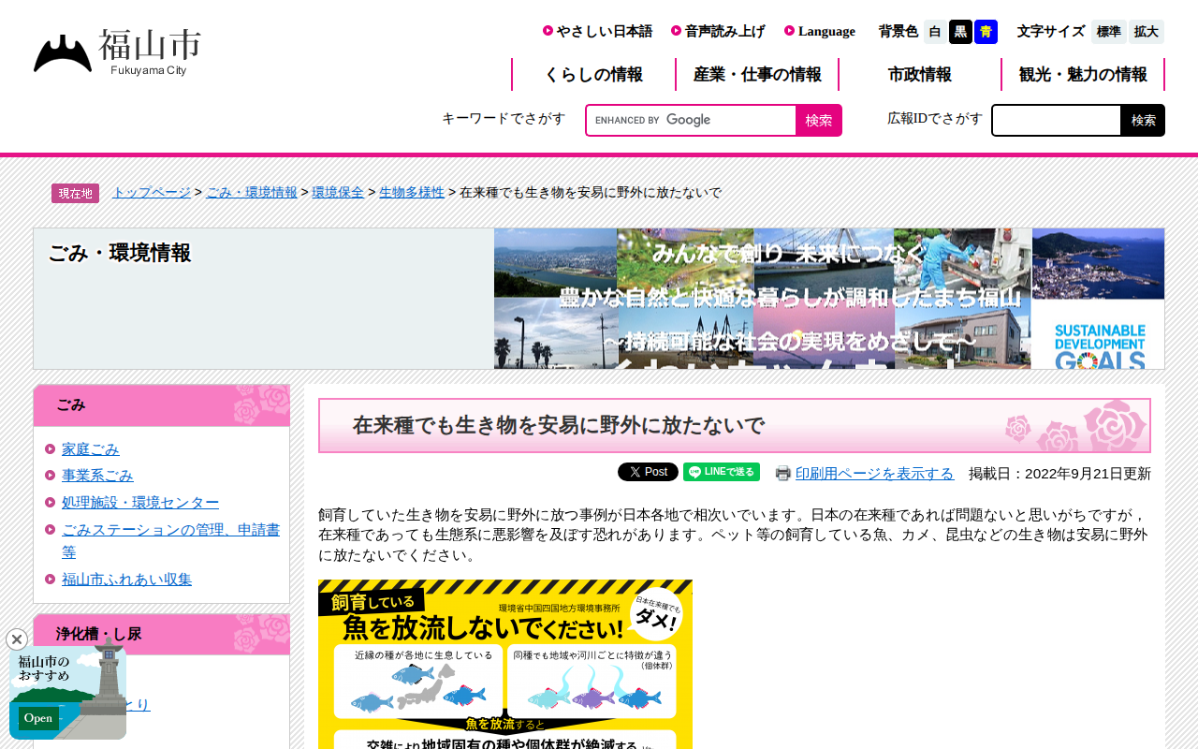Viewport: 1198px width, 749px height.
Task: Set text size to 拡大
Action: [x=1147, y=32]
